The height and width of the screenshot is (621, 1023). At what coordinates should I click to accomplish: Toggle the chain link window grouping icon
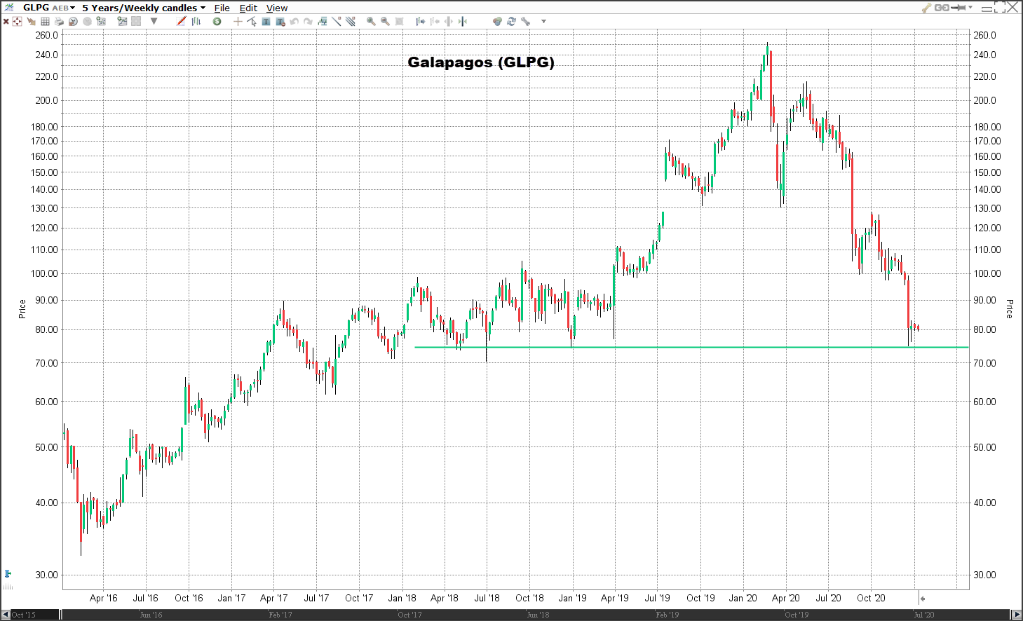tap(942, 8)
